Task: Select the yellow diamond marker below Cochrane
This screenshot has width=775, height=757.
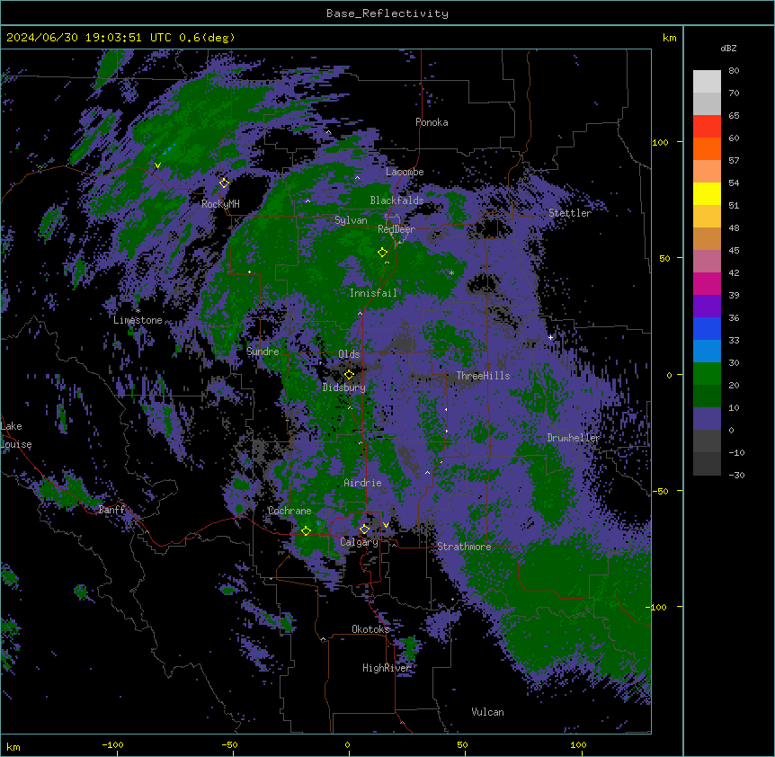Action: click(306, 530)
